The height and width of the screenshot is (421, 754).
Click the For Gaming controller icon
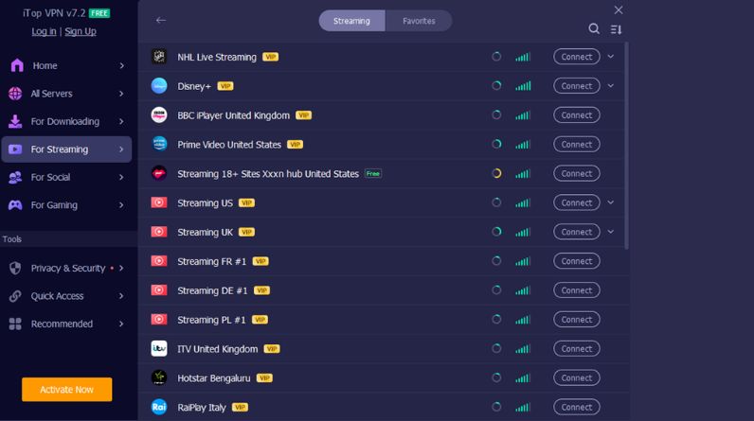click(15, 205)
